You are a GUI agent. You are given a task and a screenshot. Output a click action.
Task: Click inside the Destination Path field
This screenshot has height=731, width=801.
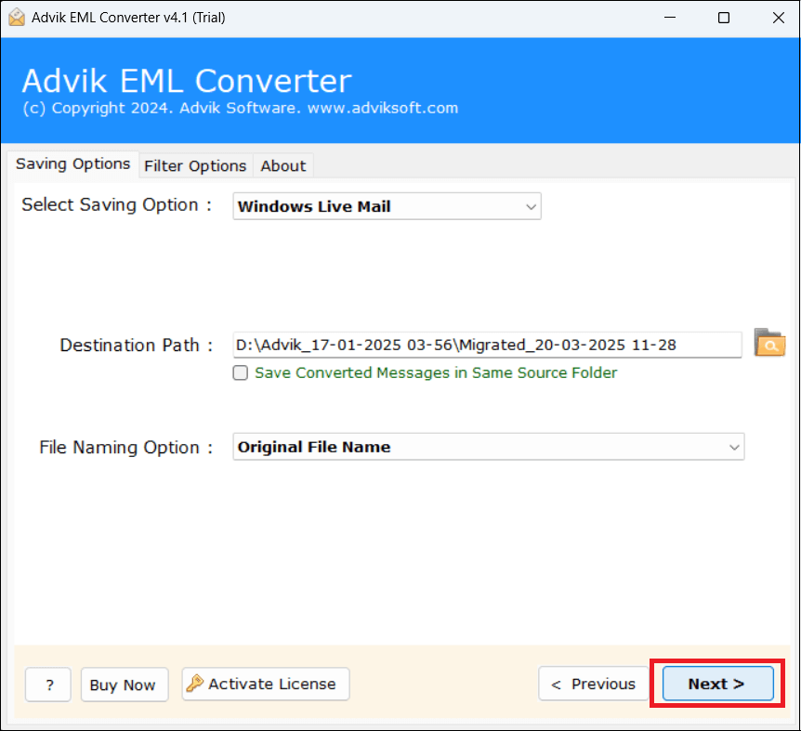click(487, 346)
